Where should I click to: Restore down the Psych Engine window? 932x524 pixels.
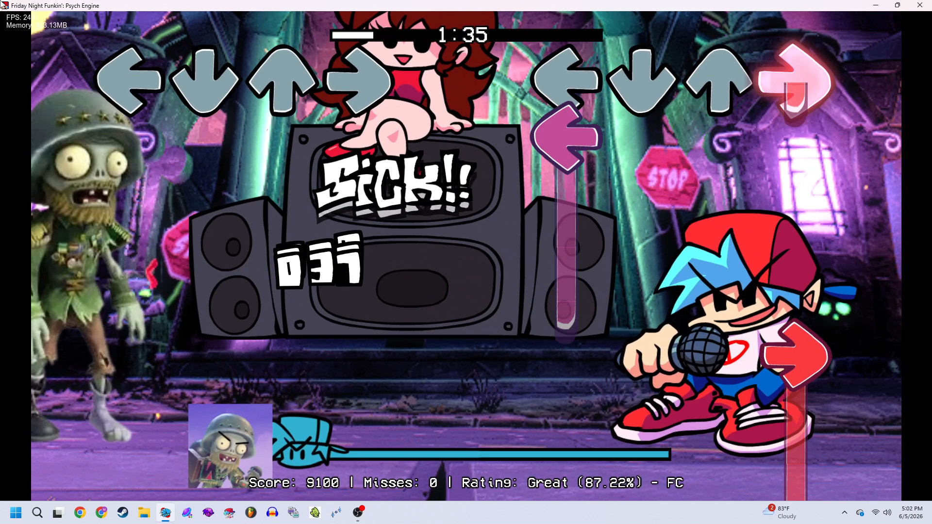[898, 5]
